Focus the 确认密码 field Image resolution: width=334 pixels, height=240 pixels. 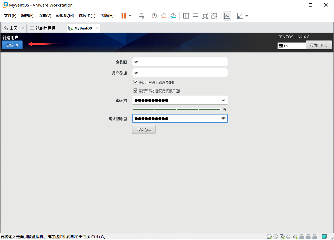click(x=180, y=118)
